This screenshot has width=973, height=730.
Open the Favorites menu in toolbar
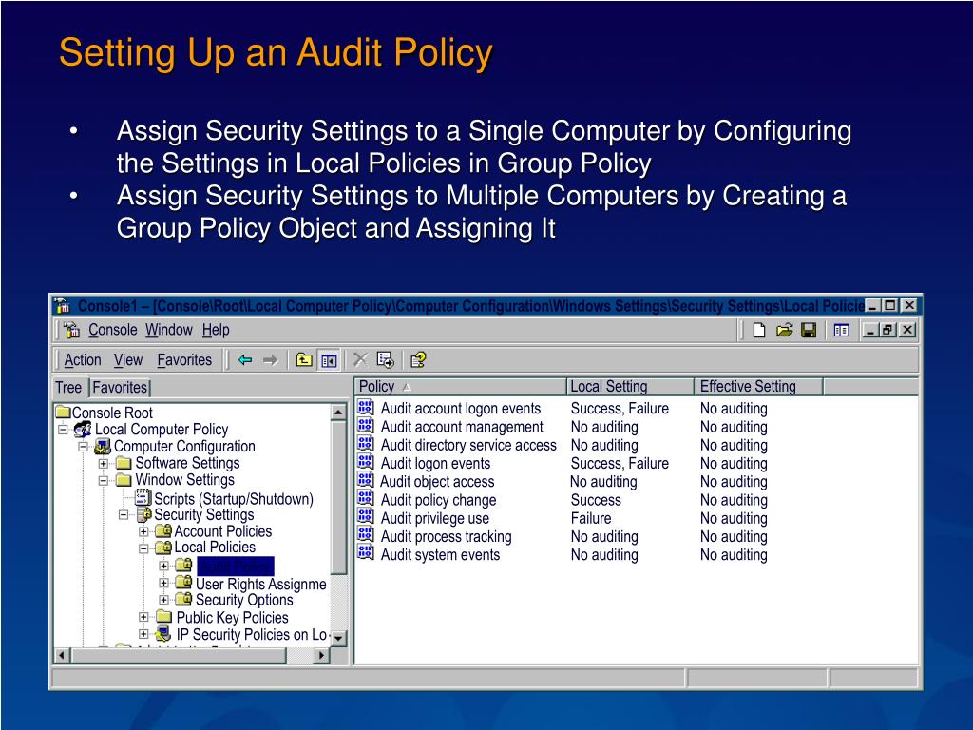pyautogui.click(x=184, y=360)
